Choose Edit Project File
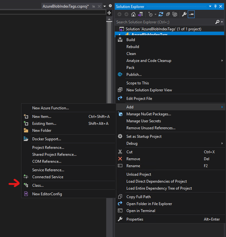 (x=170, y=99)
